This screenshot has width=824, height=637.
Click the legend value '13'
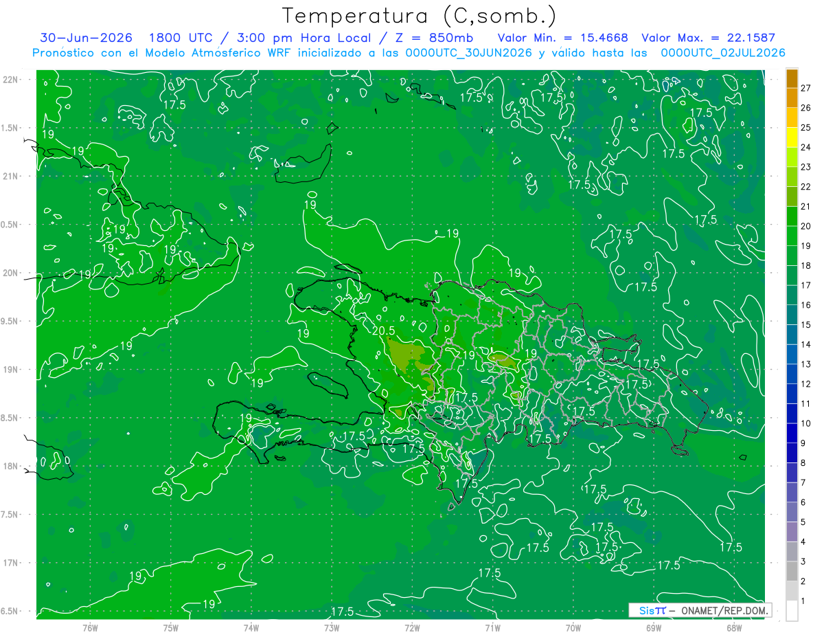(806, 364)
